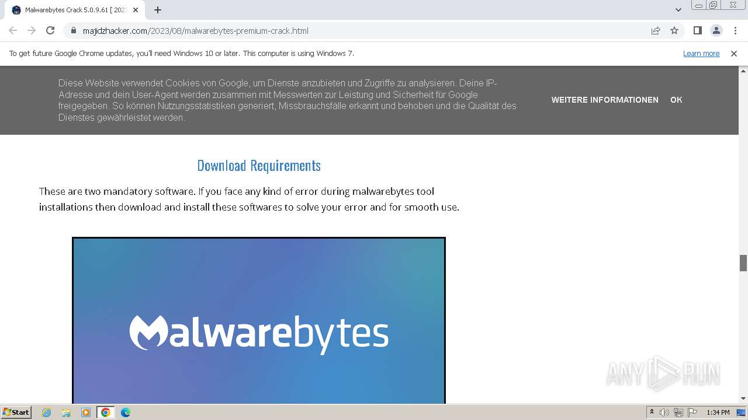Image resolution: width=748 pixels, height=420 pixels.
Task: Open the Windows Start menu
Action: point(16,412)
